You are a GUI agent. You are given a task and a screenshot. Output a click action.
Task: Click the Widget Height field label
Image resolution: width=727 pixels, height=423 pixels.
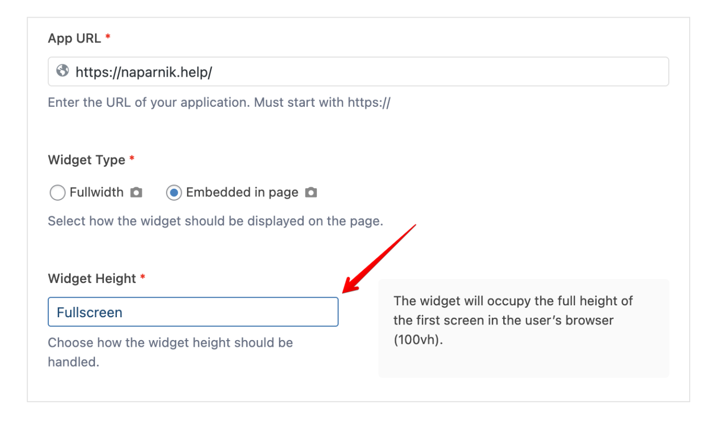(91, 278)
